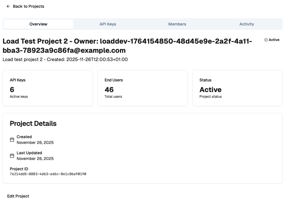Click the Status card showing Active
The height and width of the screenshot is (205, 287).
tap(237, 88)
